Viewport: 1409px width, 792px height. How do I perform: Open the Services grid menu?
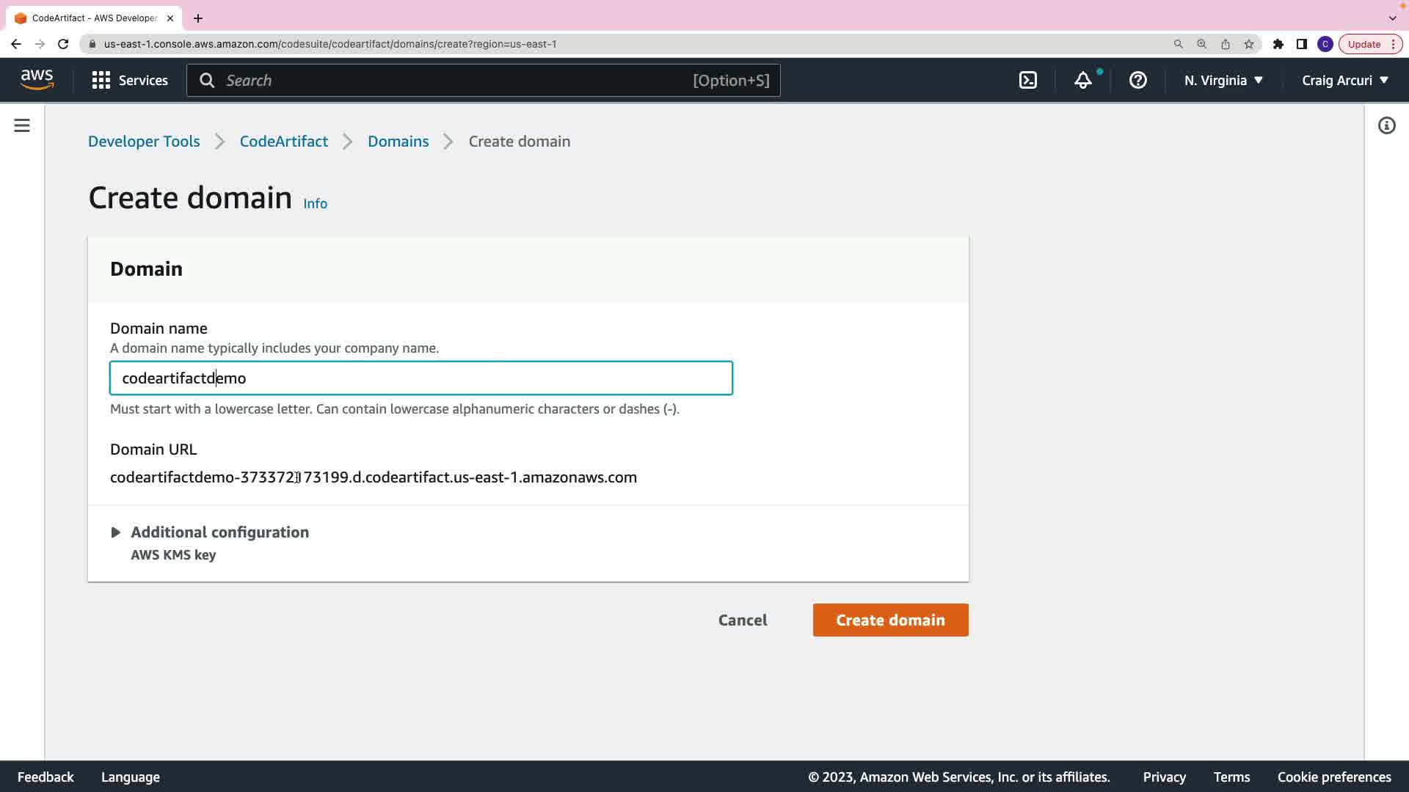pyautogui.click(x=130, y=81)
